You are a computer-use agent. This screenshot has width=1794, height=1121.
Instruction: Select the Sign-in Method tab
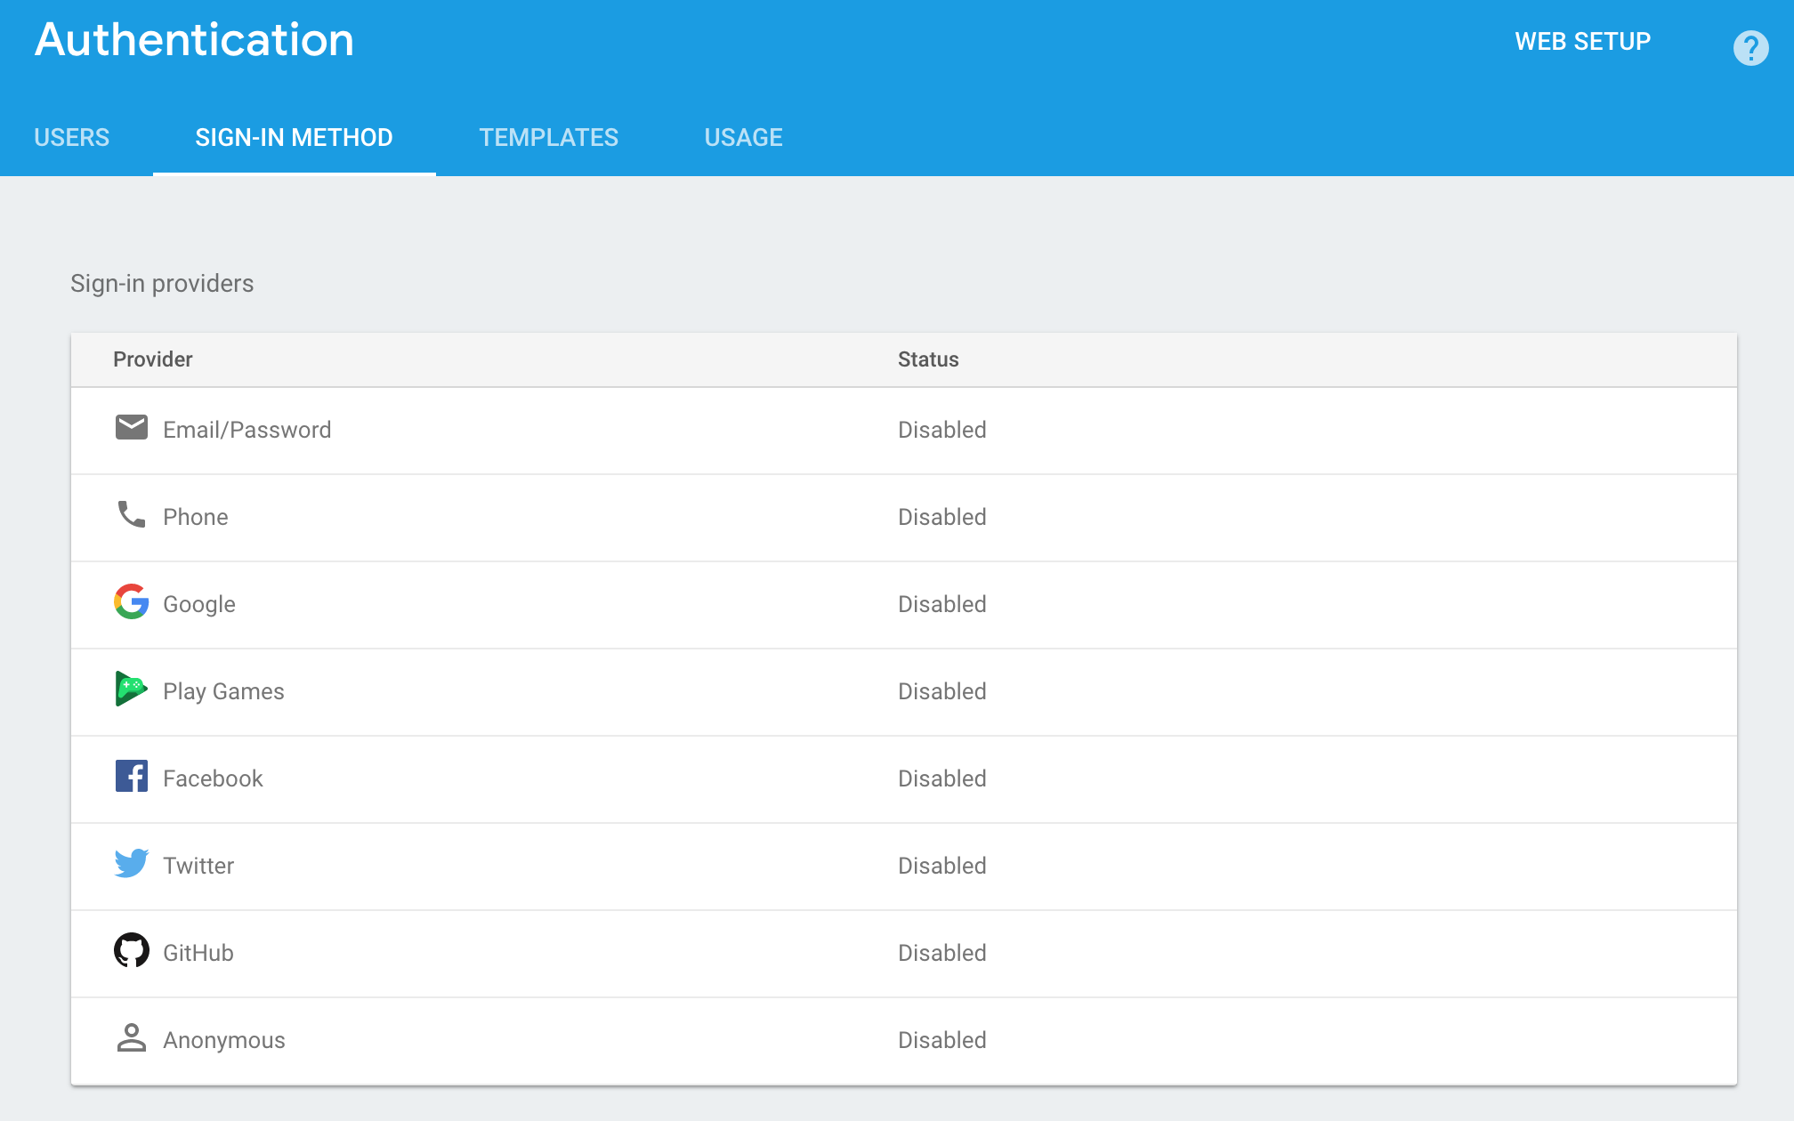coord(294,138)
